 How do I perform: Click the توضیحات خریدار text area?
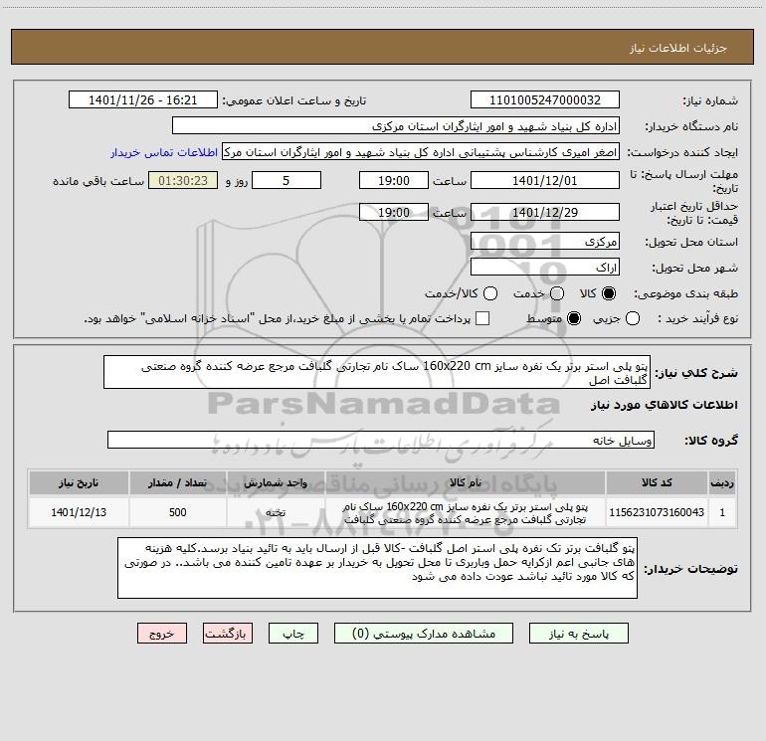(377, 568)
